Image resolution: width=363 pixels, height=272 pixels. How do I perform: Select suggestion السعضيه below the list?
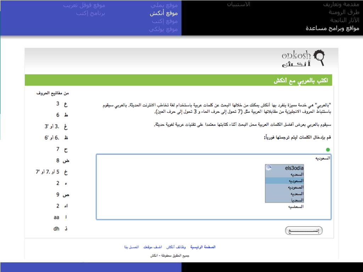296,206
